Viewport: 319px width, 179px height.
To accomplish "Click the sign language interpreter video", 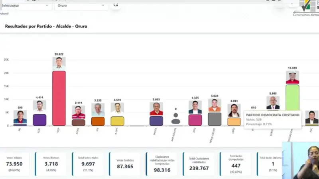I will [300, 161].
